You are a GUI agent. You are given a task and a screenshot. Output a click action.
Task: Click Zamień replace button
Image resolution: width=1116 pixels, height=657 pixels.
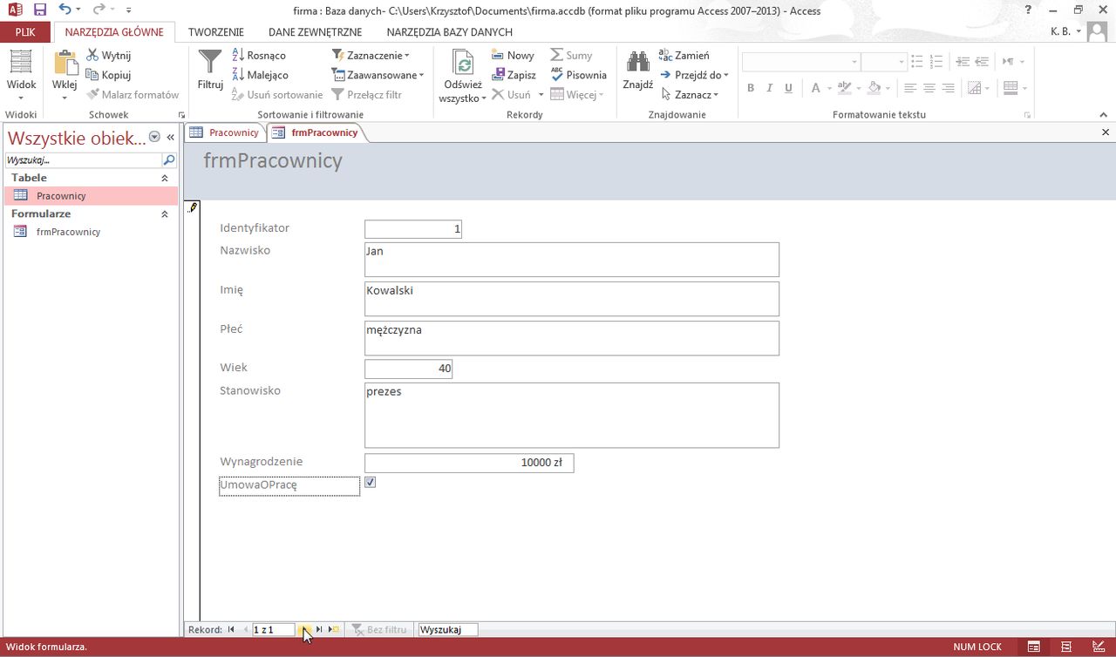point(684,55)
